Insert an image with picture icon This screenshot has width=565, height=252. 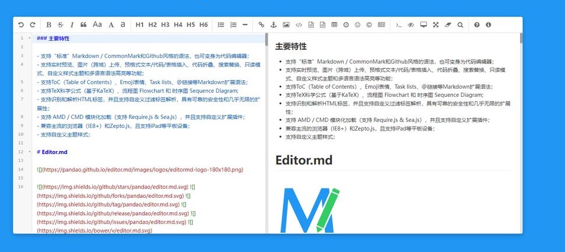click(x=286, y=25)
